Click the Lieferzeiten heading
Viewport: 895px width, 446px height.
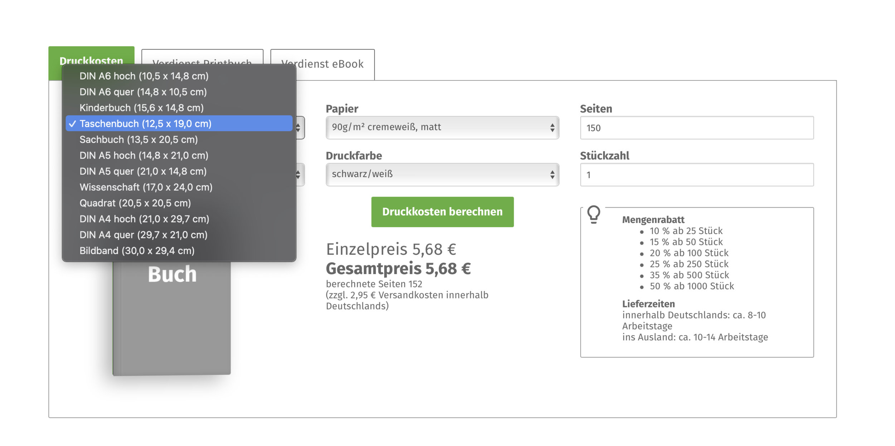(648, 304)
